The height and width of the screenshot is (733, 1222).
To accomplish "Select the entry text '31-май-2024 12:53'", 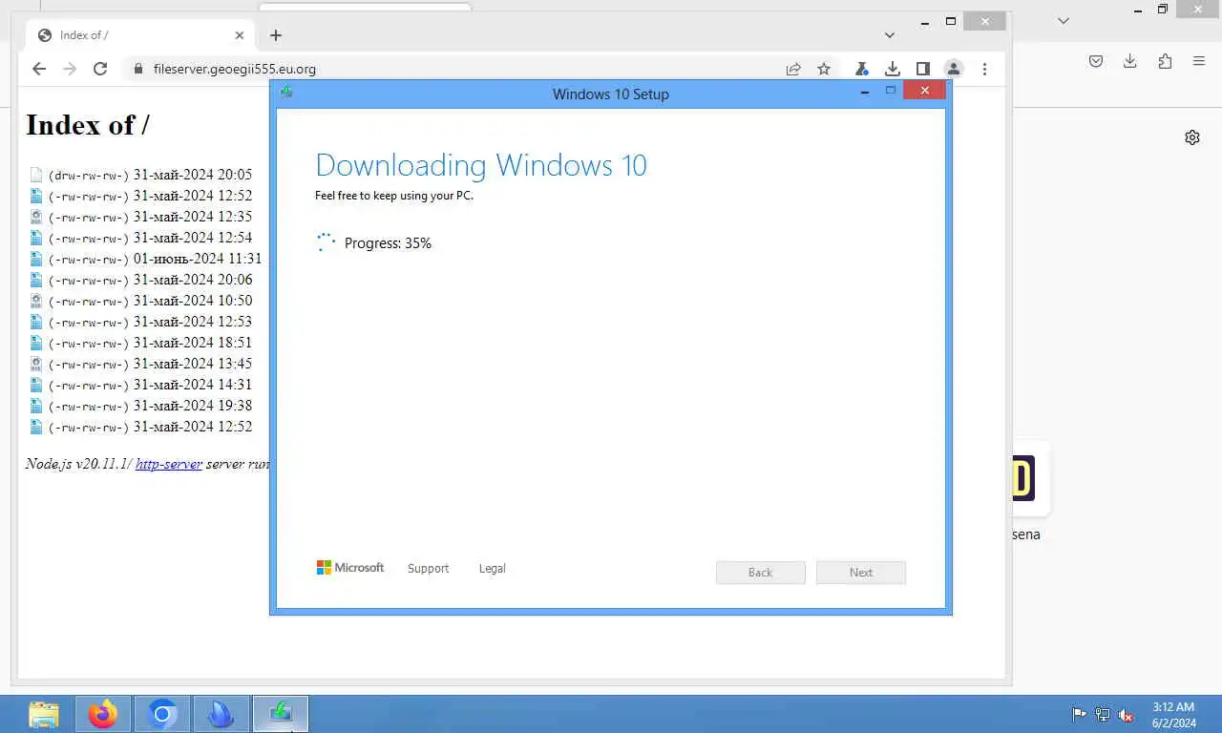I will tap(193, 322).
